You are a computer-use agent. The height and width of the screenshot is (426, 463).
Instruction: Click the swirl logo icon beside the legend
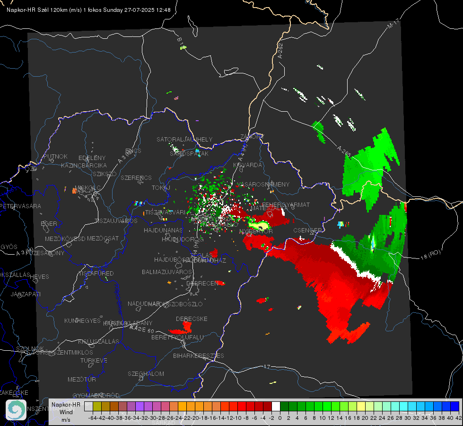(x=16, y=410)
